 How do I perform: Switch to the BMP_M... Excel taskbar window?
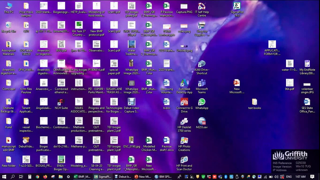point(82,176)
